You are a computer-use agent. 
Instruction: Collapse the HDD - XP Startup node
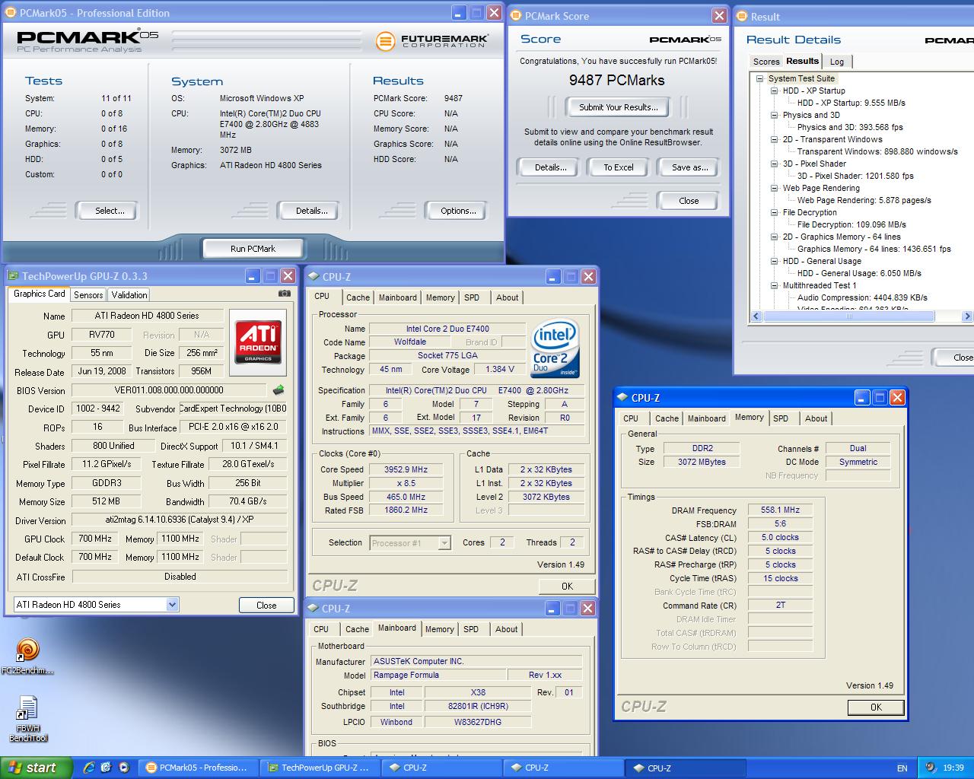click(774, 91)
